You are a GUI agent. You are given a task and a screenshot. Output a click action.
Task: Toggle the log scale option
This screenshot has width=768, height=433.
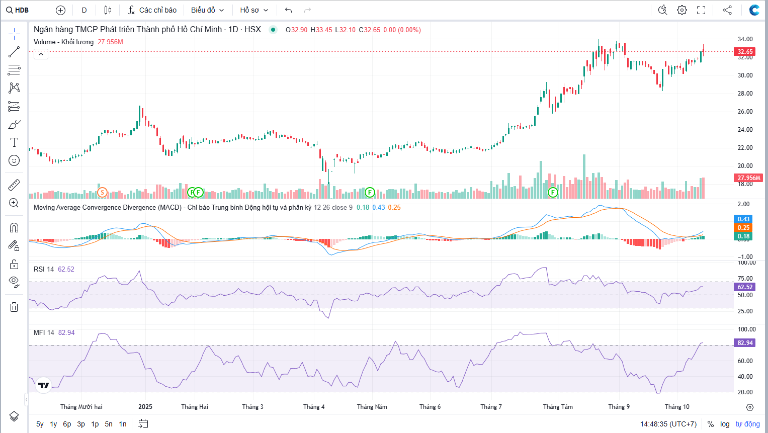[x=725, y=424]
